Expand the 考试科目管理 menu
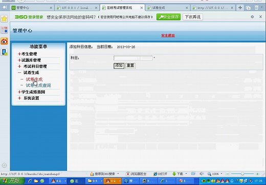Screen dimensions: 266x185 point(32,66)
